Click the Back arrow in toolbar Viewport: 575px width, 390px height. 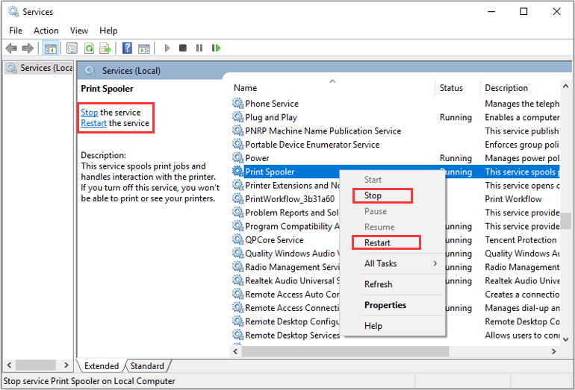coord(11,48)
